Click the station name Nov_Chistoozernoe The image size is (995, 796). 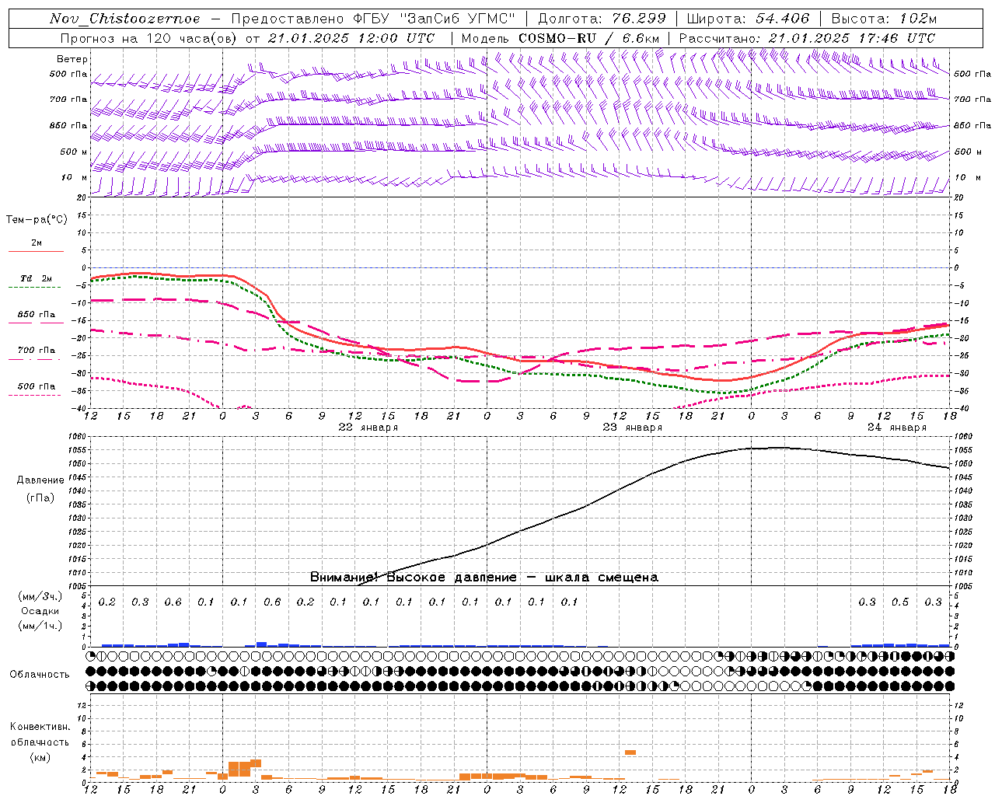point(124,19)
